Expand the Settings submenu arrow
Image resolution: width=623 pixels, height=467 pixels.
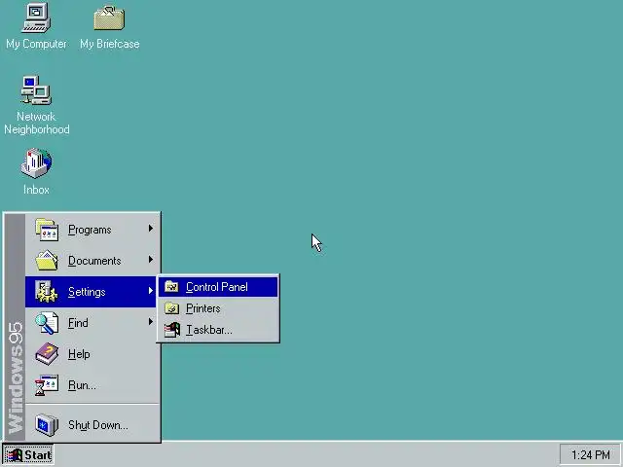(151, 291)
